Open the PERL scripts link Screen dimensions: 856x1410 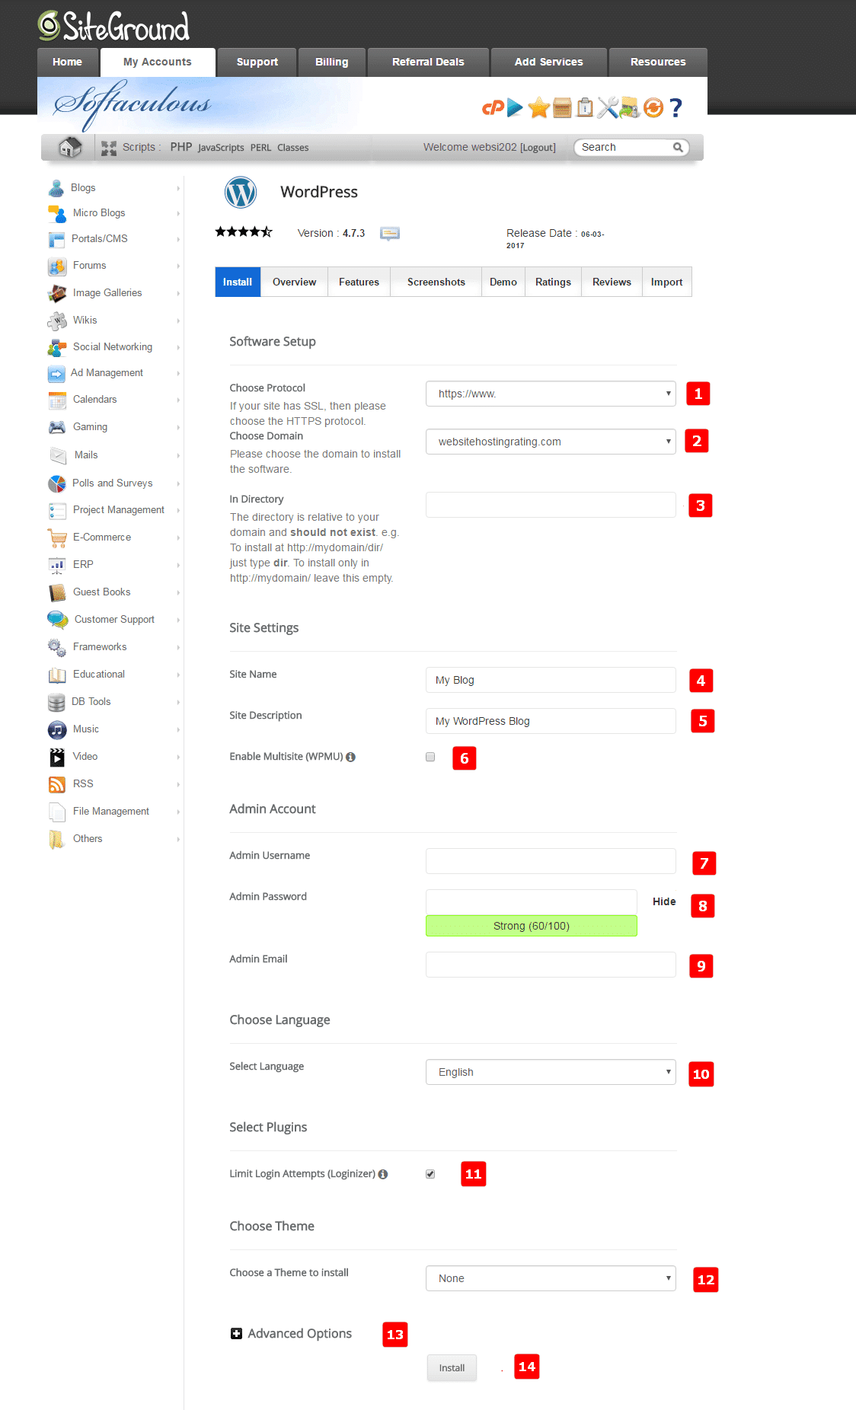coord(260,148)
